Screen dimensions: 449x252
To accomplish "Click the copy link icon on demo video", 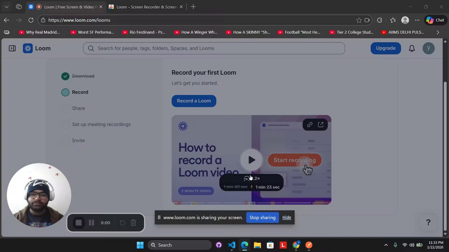I will [x=310, y=125].
